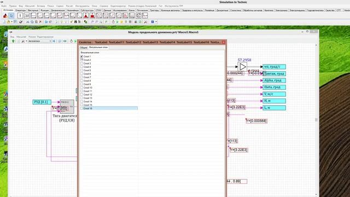Enable the 'Слой 7' checkbox

pos(81,77)
